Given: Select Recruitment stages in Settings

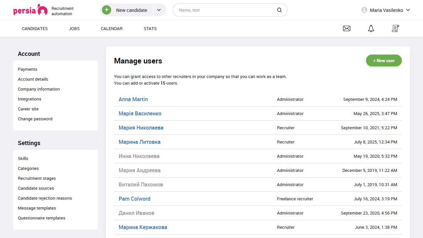Looking at the screenshot, I should (x=37, y=178).
